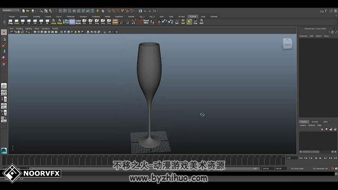Open the viewport View menu

(x=11, y=29)
